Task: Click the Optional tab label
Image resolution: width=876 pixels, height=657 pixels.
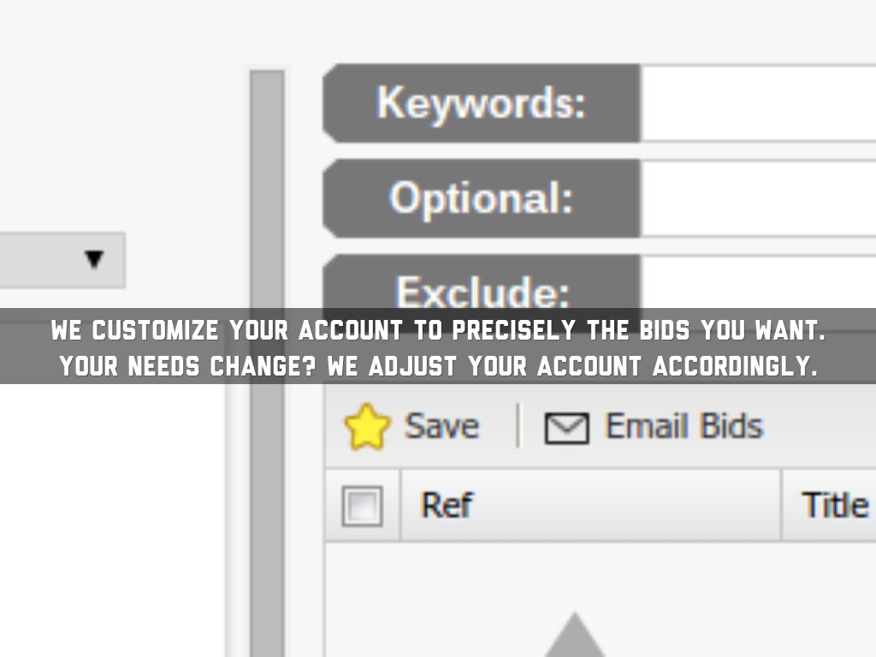Action: click(x=482, y=198)
